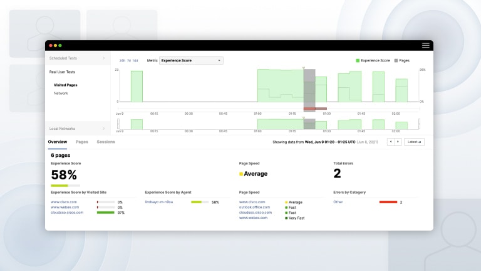
Task: Open the Other error category link
Action: pyautogui.click(x=338, y=202)
